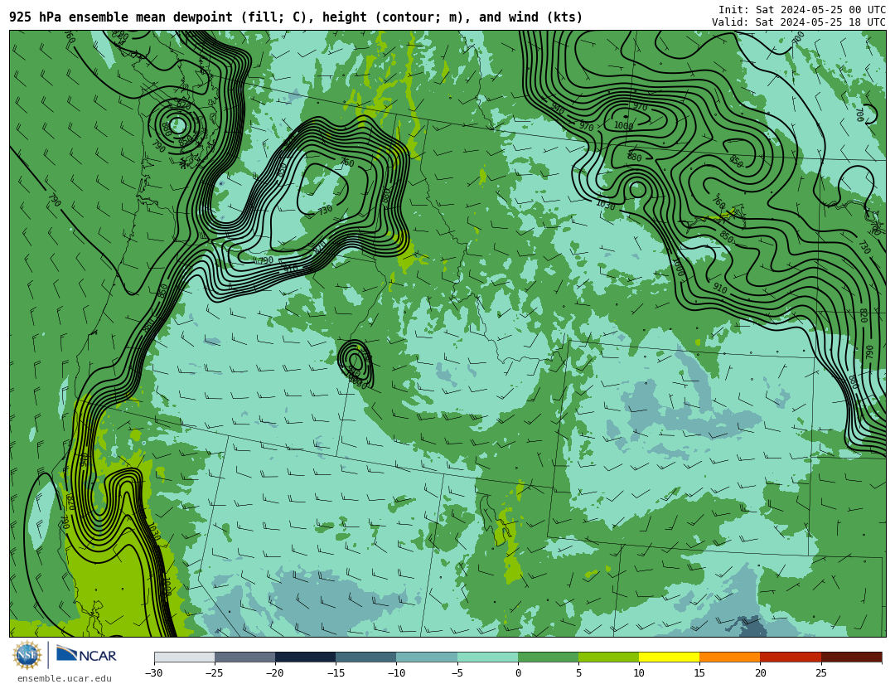Pick the -5 to 0 light mint swatch
This screenshot has width=895, height=689.
point(487,657)
